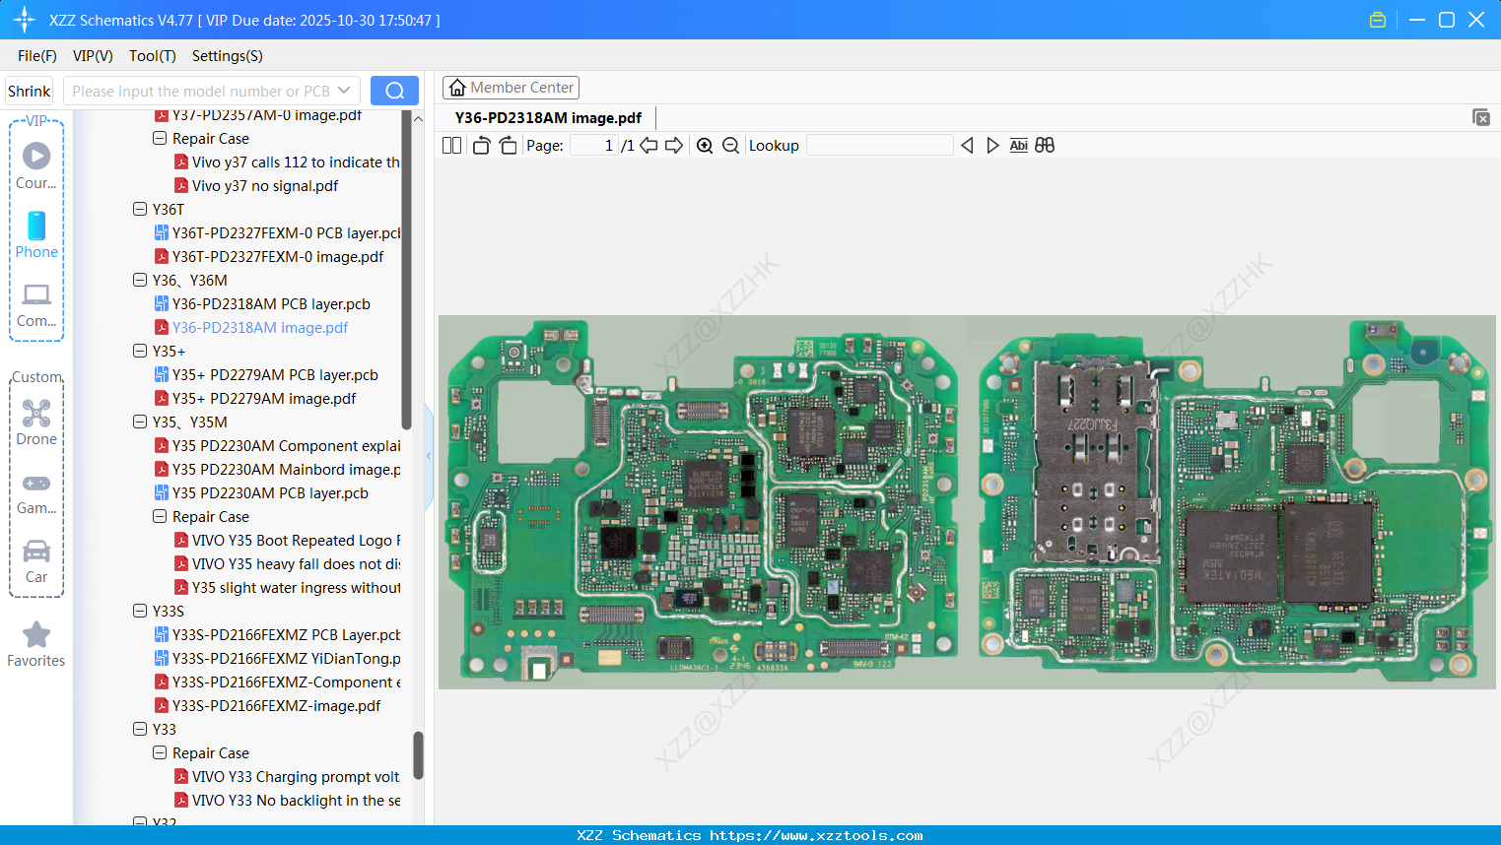Open the Favorites star panel
Viewport: 1501px width, 845px height.
pyautogui.click(x=35, y=643)
